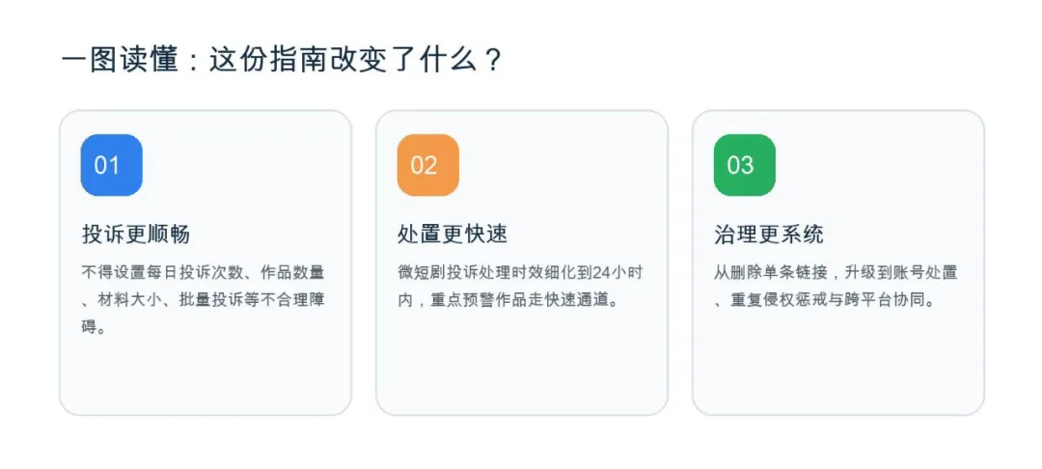Click the words 一图读懂 in the title

point(120,61)
